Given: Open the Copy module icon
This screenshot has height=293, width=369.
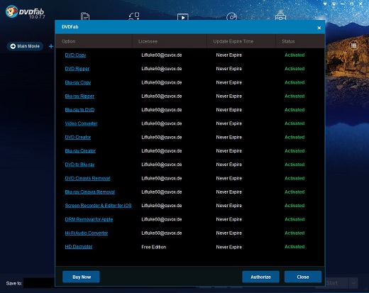Looking at the screenshot, I should [85, 16].
